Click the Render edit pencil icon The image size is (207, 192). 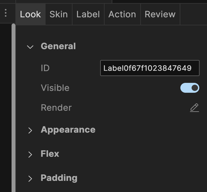194,108
